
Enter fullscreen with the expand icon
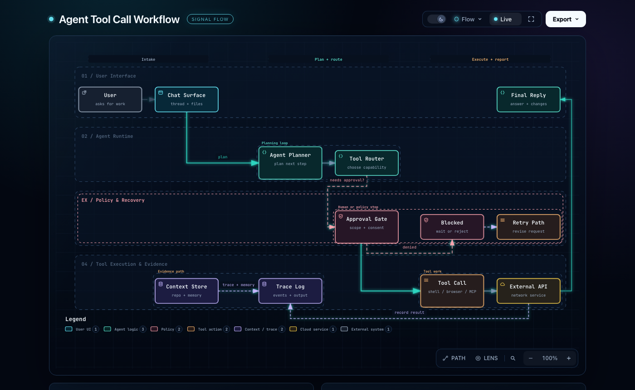531,19
